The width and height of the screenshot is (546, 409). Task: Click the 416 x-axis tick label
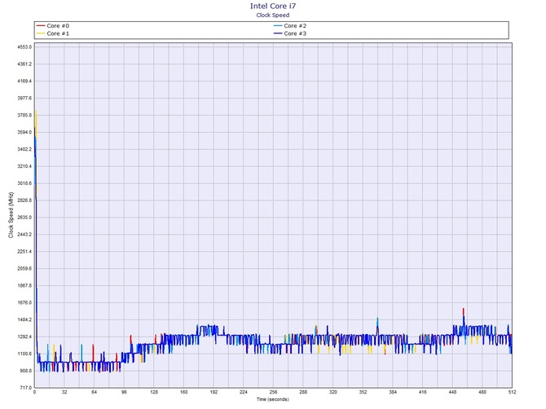pyautogui.click(x=422, y=392)
